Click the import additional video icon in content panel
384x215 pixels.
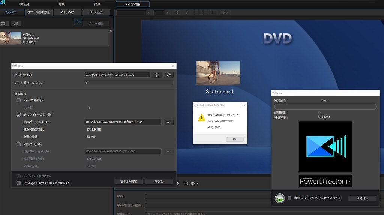[x=3, y=24]
